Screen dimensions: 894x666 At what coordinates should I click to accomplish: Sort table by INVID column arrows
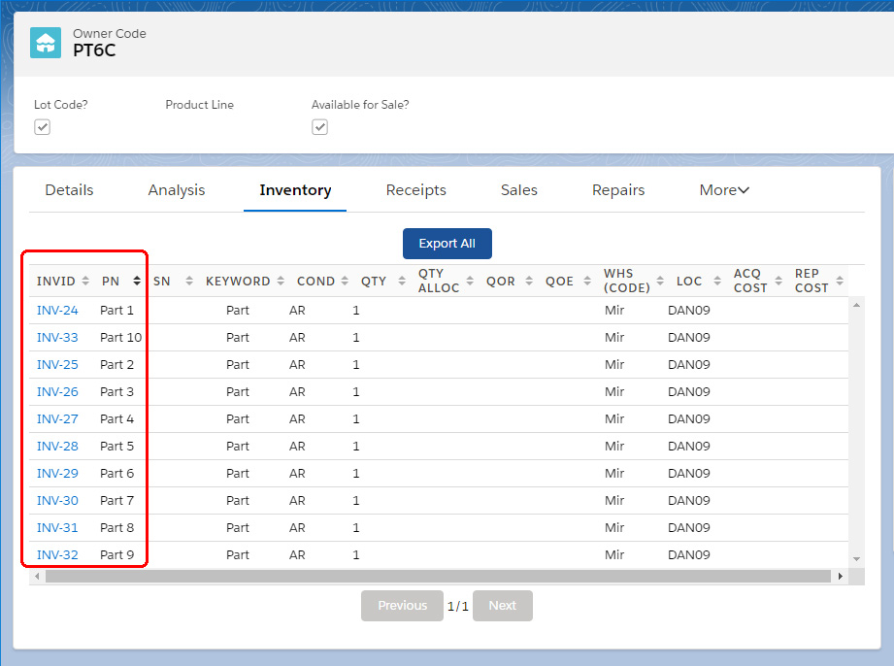(86, 282)
